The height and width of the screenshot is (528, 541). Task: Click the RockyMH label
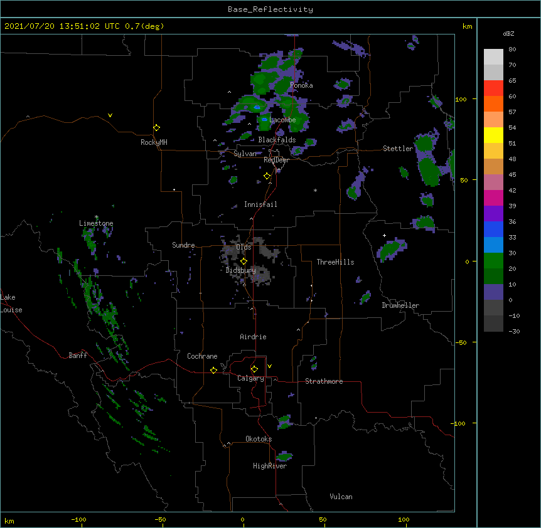point(154,142)
